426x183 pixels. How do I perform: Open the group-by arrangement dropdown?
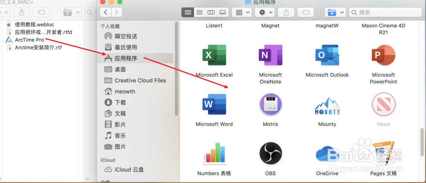242,12
